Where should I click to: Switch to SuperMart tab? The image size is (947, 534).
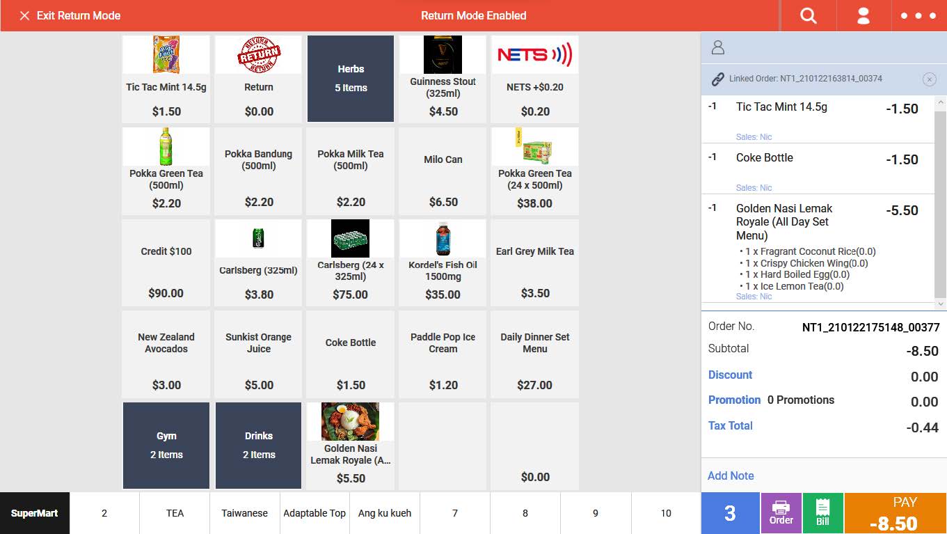coord(35,513)
